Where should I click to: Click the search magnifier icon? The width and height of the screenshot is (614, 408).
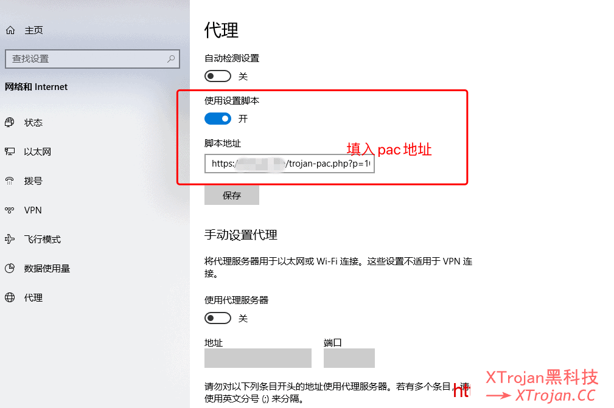tap(171, 59)
